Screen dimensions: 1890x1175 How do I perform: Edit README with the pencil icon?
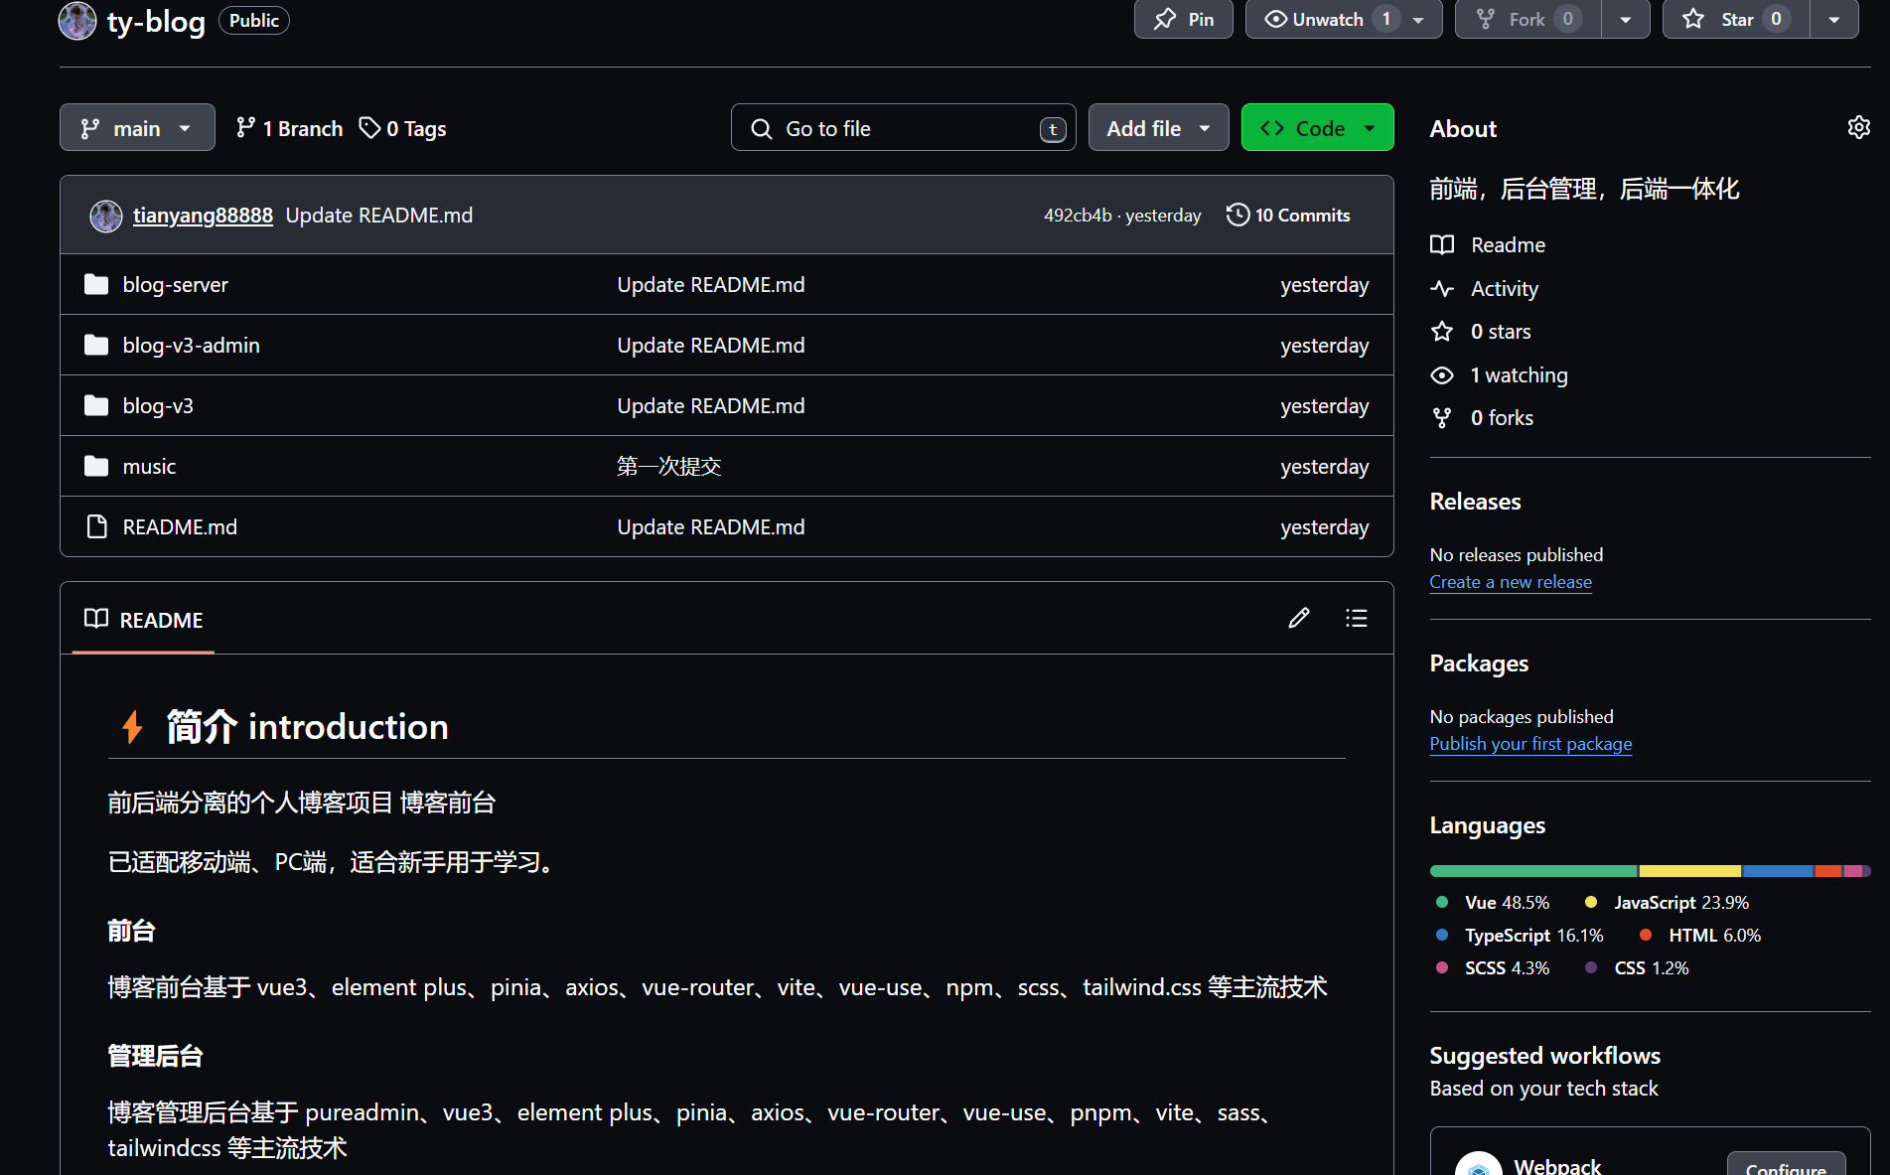1299,619
